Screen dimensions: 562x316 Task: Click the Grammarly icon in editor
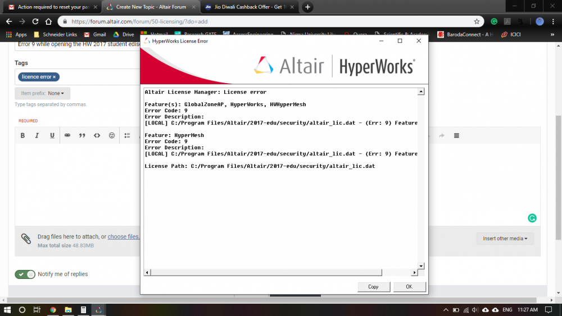click(x=532, y=218)
